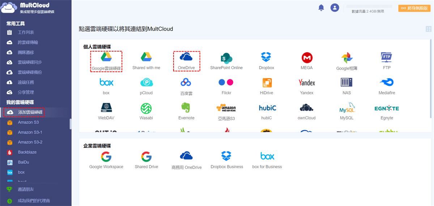Open 分享管理

[26, 92]
